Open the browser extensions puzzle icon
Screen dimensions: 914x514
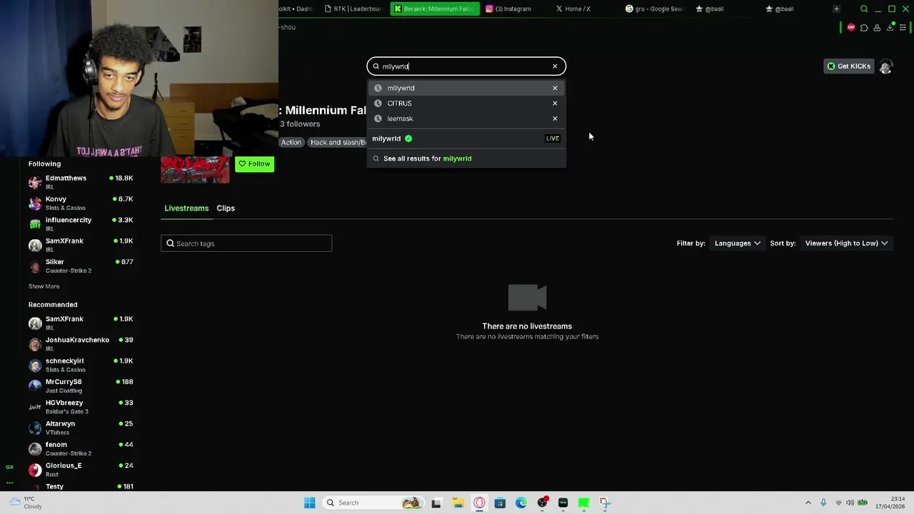[x=864, y=27]
